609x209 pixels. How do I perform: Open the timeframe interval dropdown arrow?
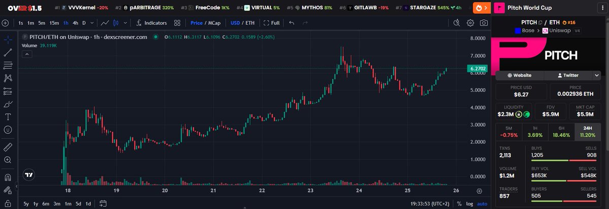[91, 23]
